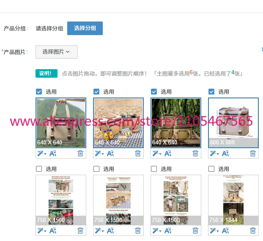Delete the tent and person detail image via trash icon

pyautogui.click(x=195, y=230)
